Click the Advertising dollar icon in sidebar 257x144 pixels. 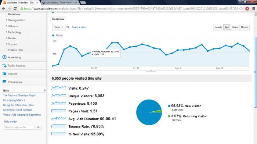pos(4,57)
